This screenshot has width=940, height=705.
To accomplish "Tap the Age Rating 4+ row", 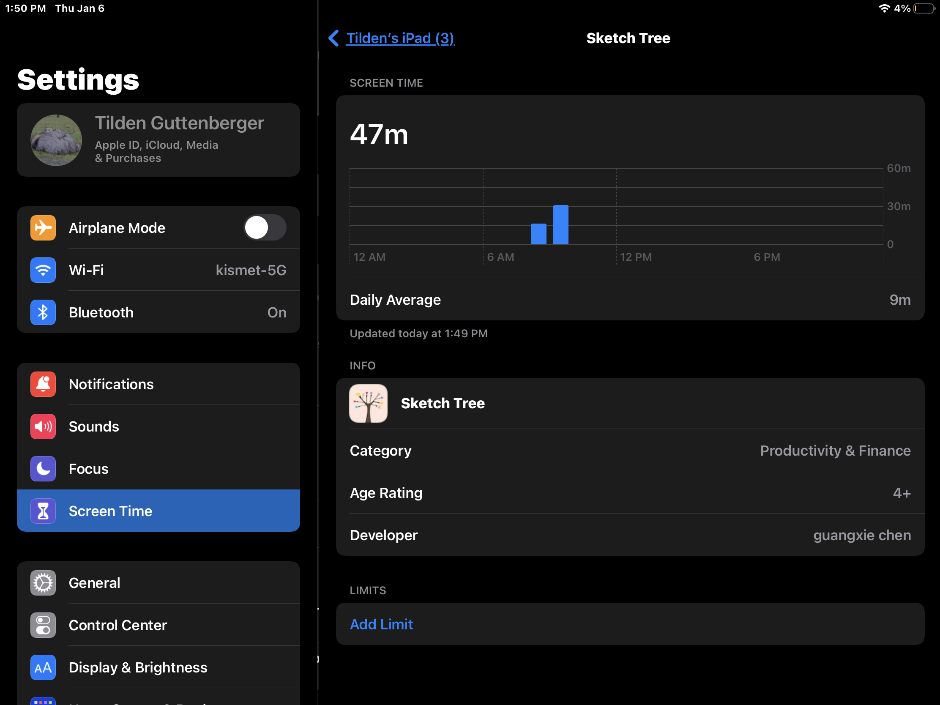I will tap(630, 493).
